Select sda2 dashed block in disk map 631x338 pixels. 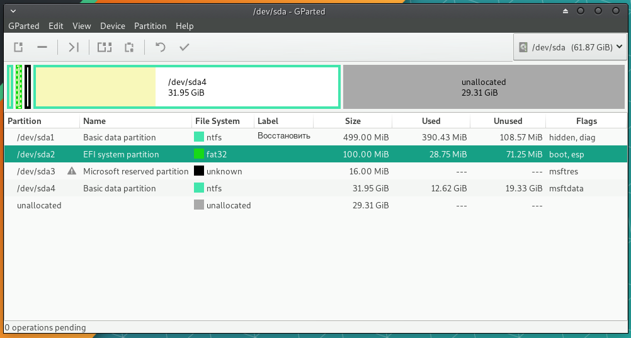pos(19,86)
